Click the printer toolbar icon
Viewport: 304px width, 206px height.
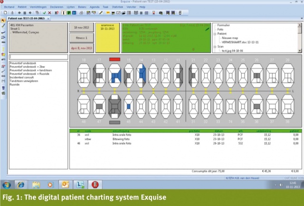coord(81,13)
